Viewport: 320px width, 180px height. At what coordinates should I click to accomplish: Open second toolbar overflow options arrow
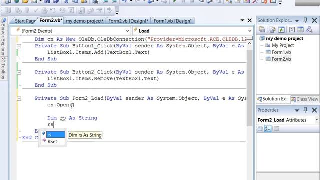click(117, 13)
